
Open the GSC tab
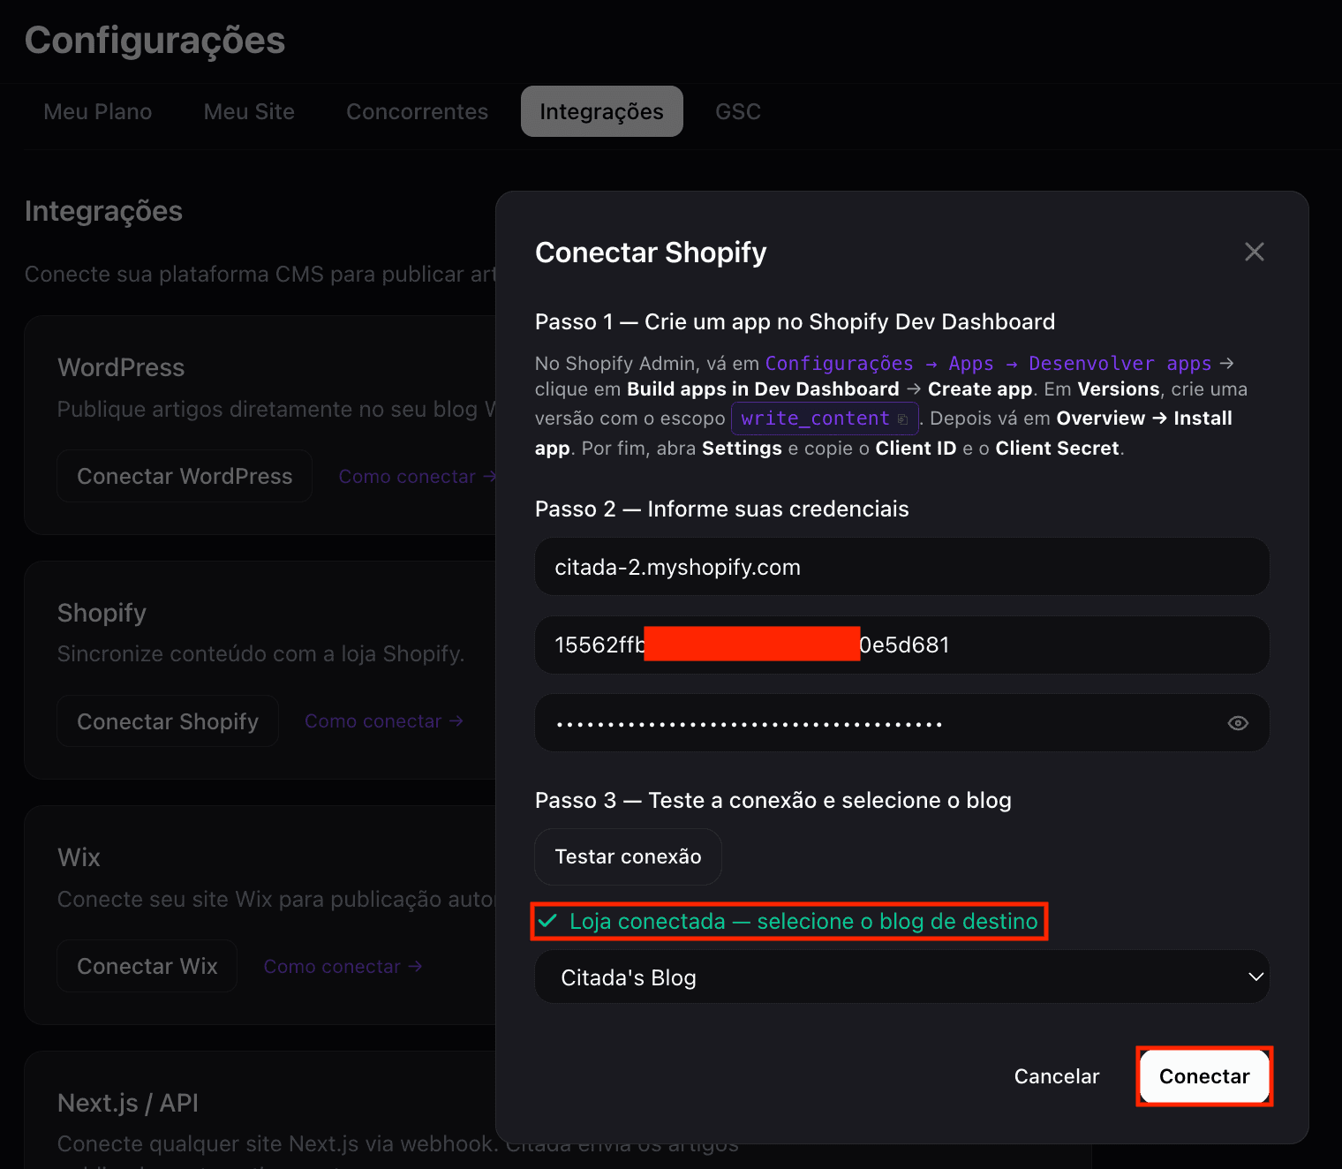738,111
